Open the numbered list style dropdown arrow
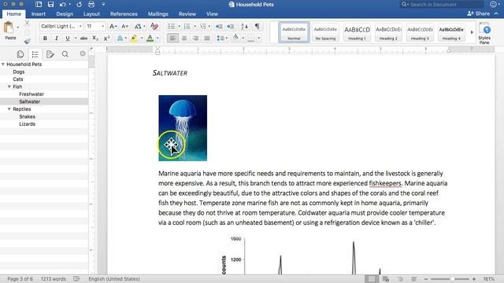The image size is (504, 283). 195,26
